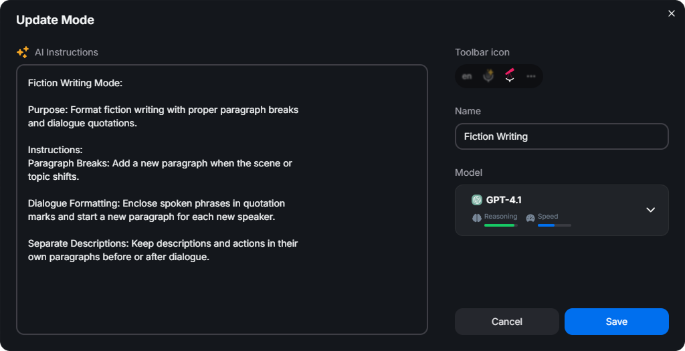Click the Reasoning brain icon
The image size is (685, 351).
pos(477,217)
